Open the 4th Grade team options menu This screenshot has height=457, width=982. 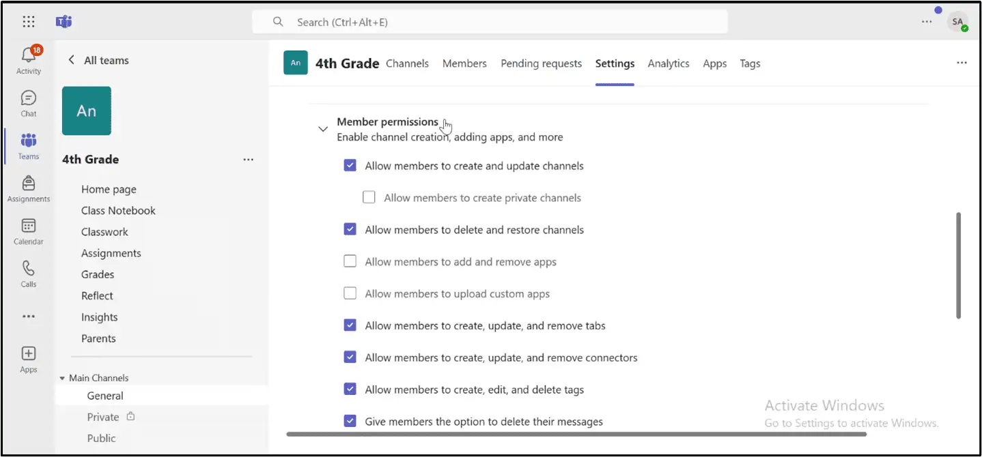click(x=248, y=159)
